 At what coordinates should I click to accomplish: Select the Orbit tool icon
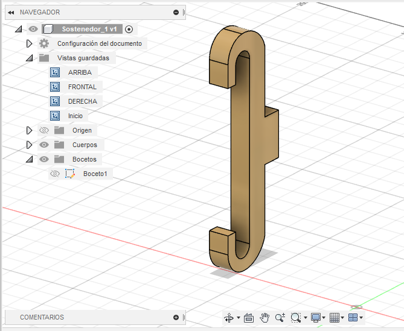tap(229, 318)
